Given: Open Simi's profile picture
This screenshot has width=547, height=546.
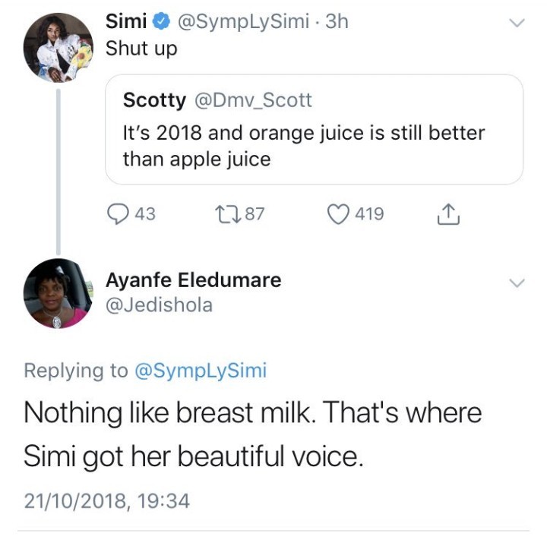Looking at the screenshot, I should [x=58, y=47].
